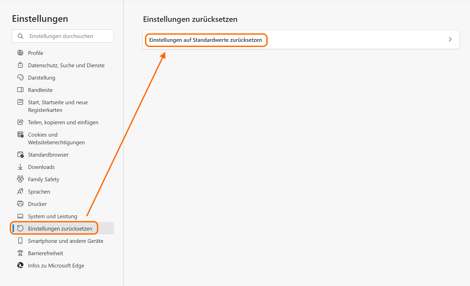The height and width of the screenshot is (286, 470).
Task: Open Teilen, kopieren und einfügen
Action: pyautogui.click(x=63, y=122)
